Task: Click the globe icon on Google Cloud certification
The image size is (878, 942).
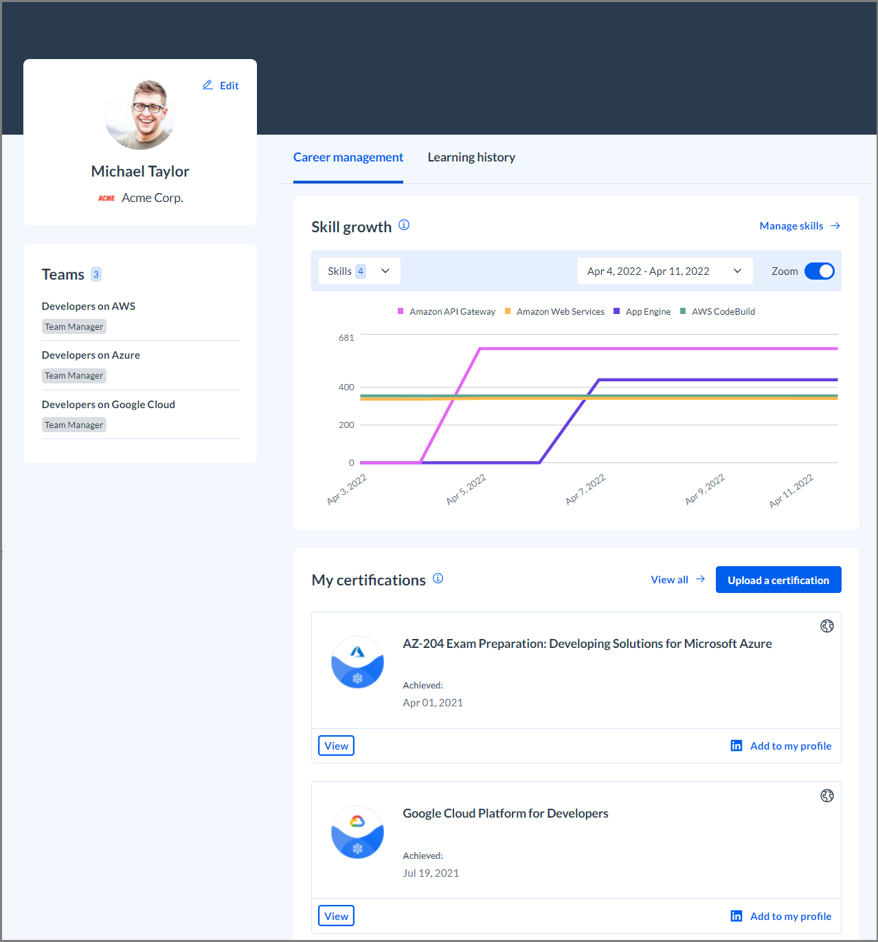Action: [827, 796]
